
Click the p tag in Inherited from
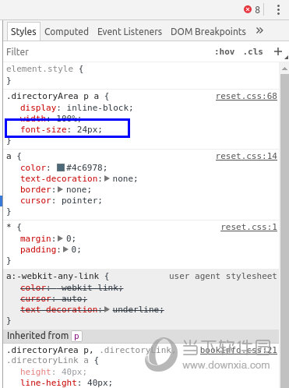[x=76, y=336]
